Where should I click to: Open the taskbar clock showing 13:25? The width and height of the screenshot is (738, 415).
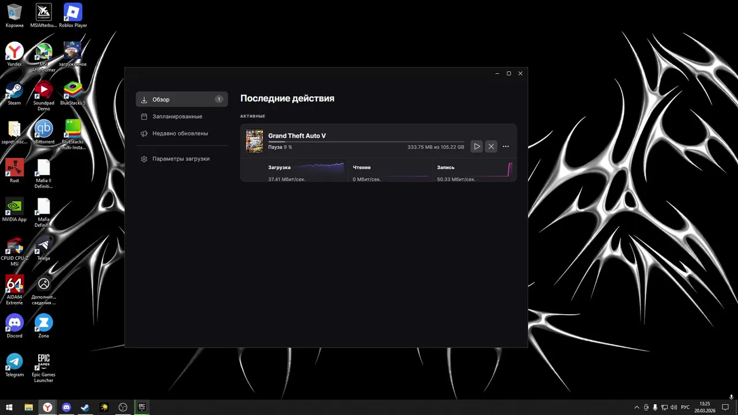click(705, 408)
